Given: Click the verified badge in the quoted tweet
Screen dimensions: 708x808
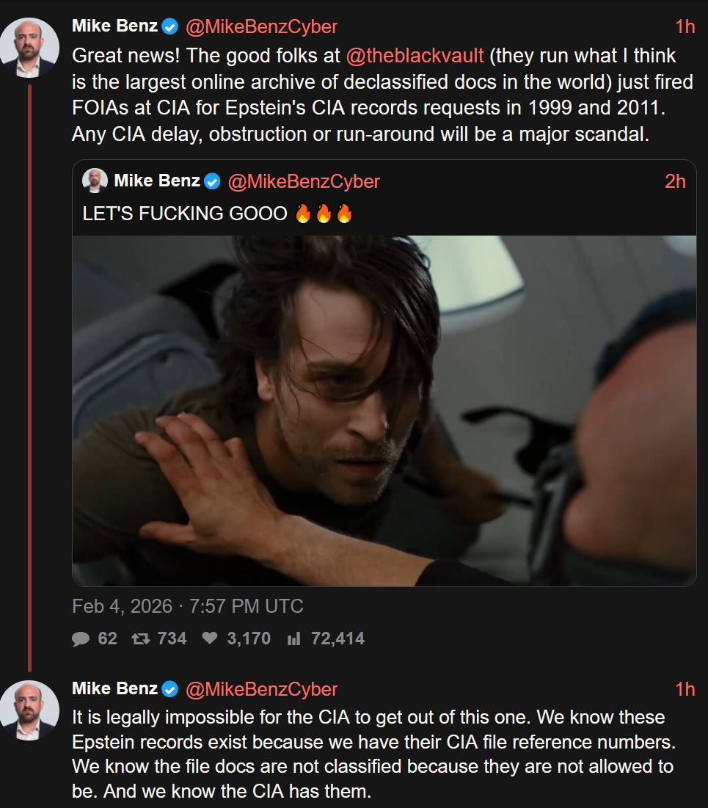Looking at the screenshot, I should coord(212,181).
